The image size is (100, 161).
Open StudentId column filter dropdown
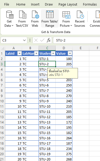(x=53, y=53)
